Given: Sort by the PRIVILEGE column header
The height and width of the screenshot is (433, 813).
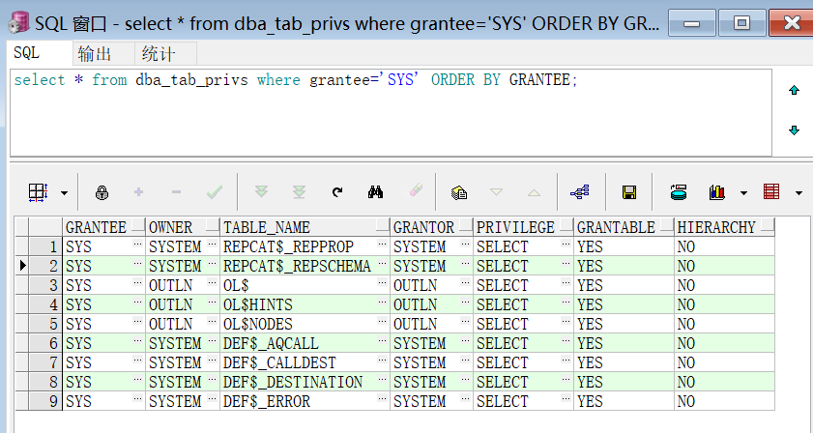Looking at the screenshot, I should [523, 227].
